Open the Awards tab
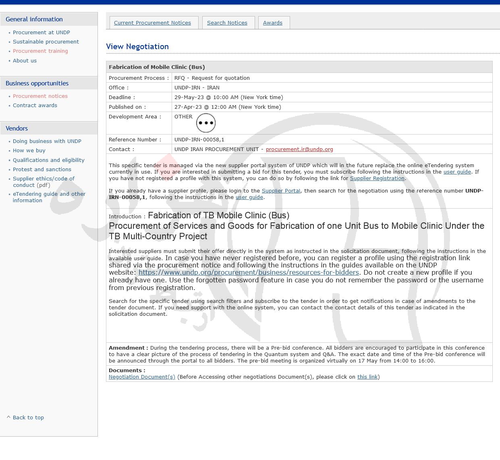This screenshot has height=460, width=500. coord(272,23)
